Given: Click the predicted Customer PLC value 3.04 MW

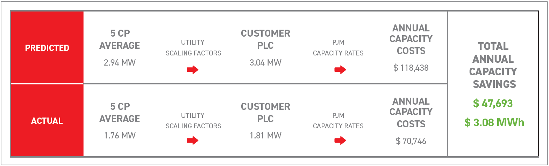Looking at the screenshot, I should click(265, 63).
